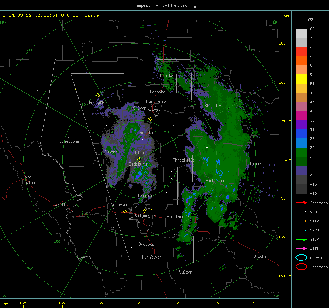This screenshot has height=308, width=329.
Task: Click the Drumheller city label
Action: click(x=214, y=181)
